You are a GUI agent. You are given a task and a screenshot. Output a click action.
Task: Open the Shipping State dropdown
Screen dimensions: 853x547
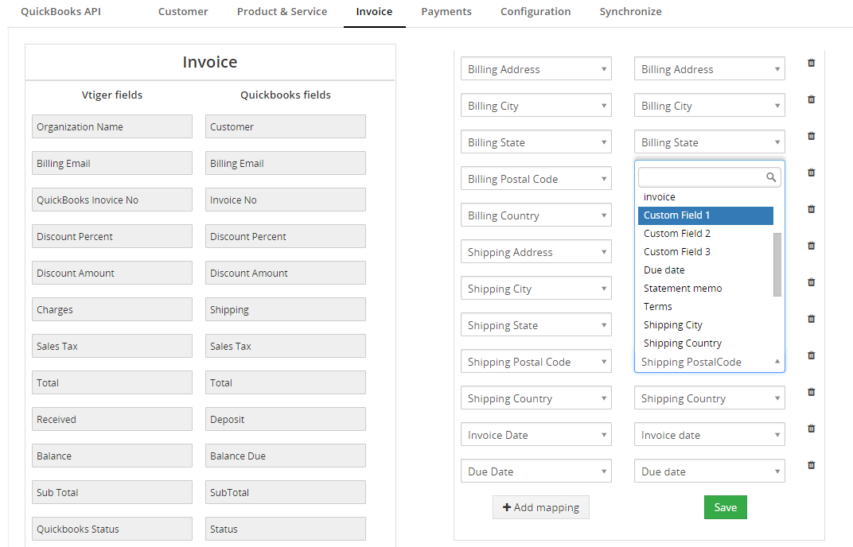536,324
